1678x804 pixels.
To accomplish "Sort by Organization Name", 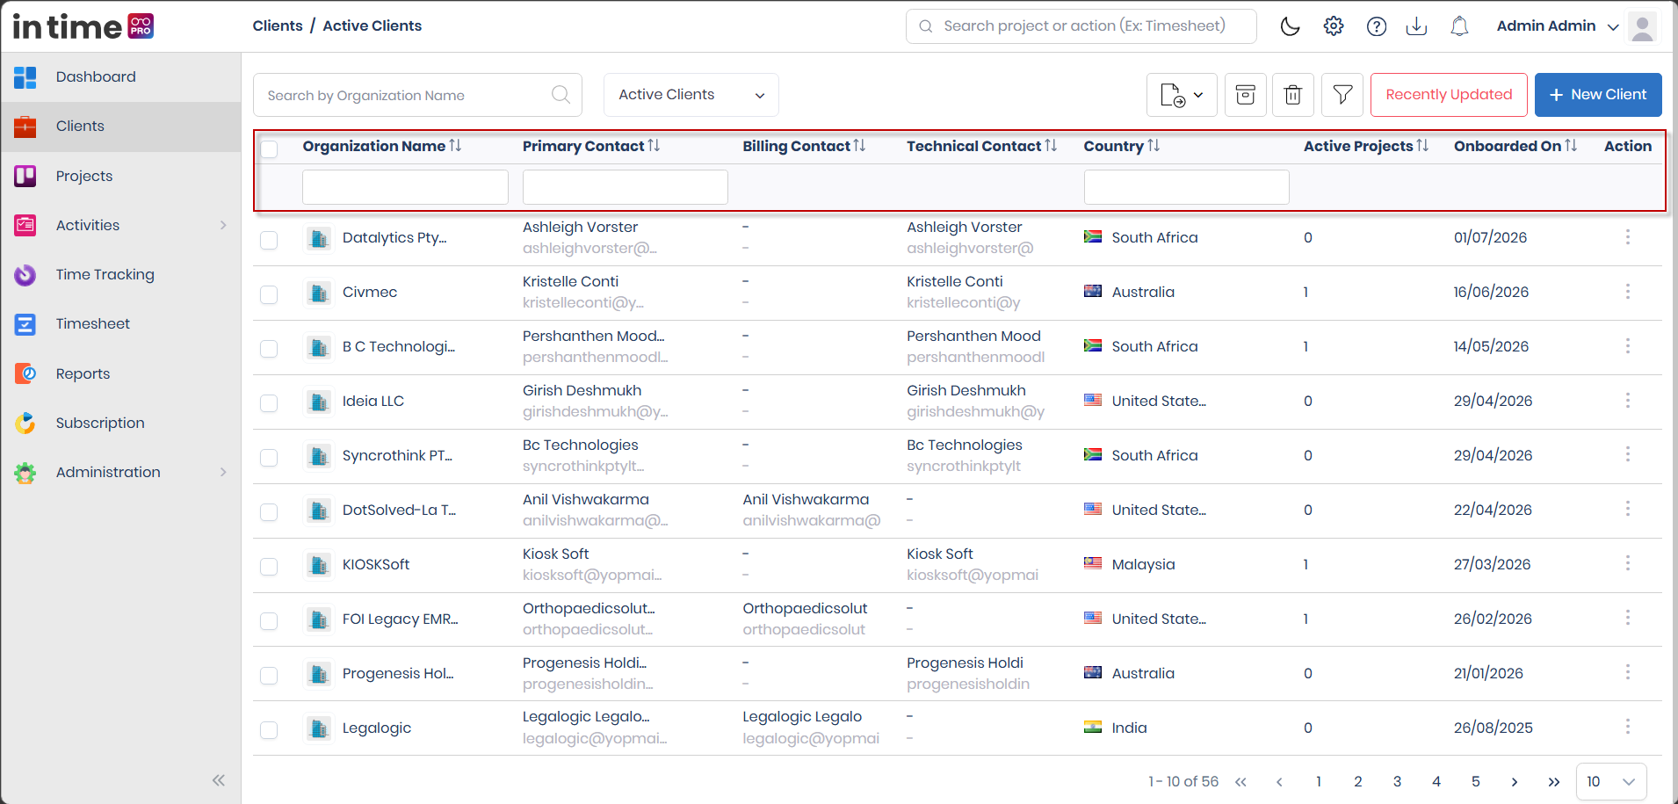I will (455, 146).
